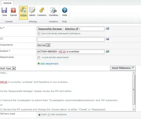
Task: Click the message body scrollbar down arrow
Action: coord(134,110)
